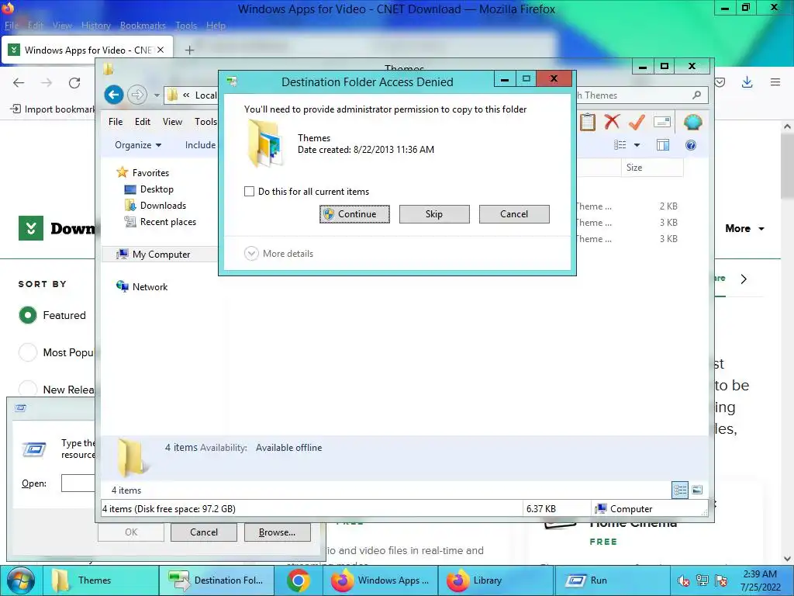The height and width of the screenshot is (596, 794).
Task: Click Browse in the Run dialog
Action: click(277, 532)
